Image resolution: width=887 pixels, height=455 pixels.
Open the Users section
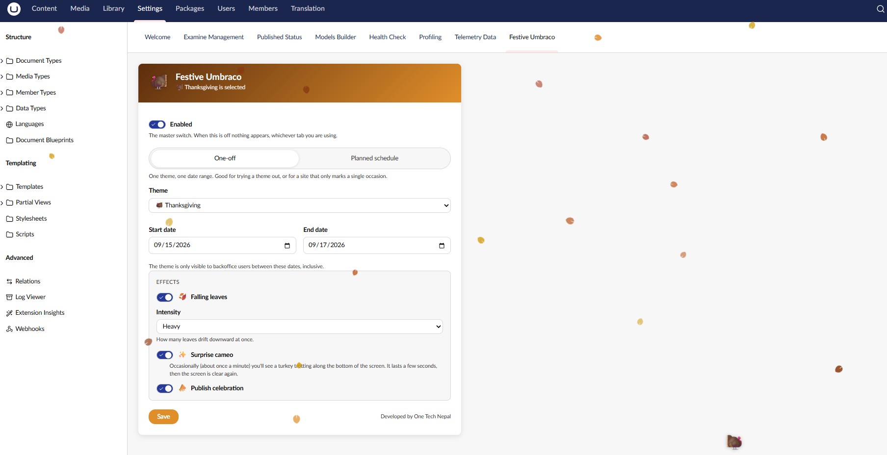[x=226, y=9]
